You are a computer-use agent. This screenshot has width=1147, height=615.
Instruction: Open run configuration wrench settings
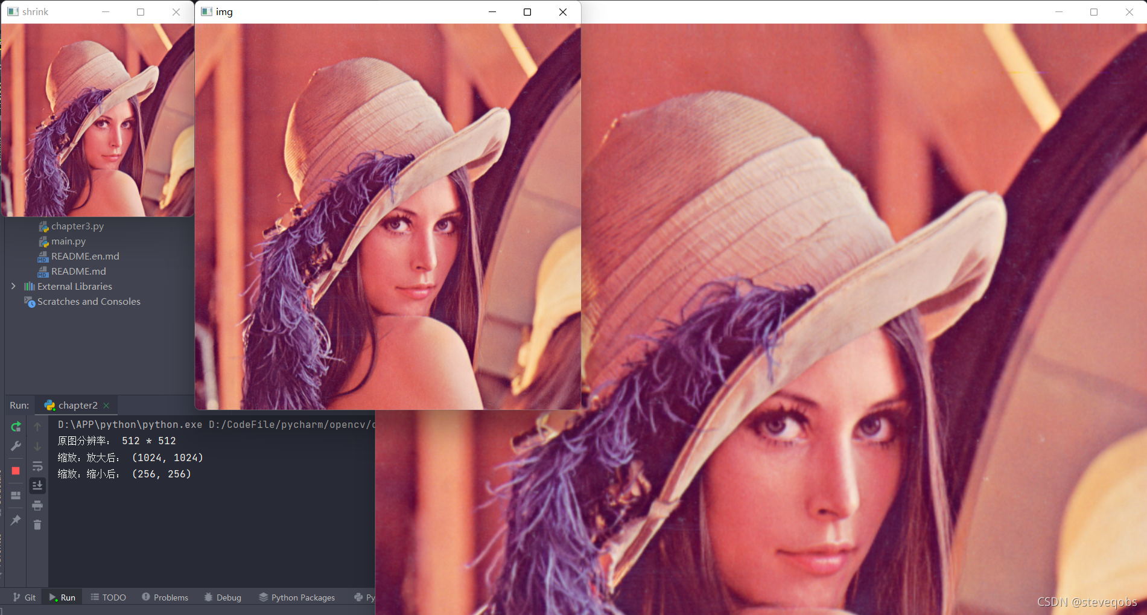coord(16,447)
